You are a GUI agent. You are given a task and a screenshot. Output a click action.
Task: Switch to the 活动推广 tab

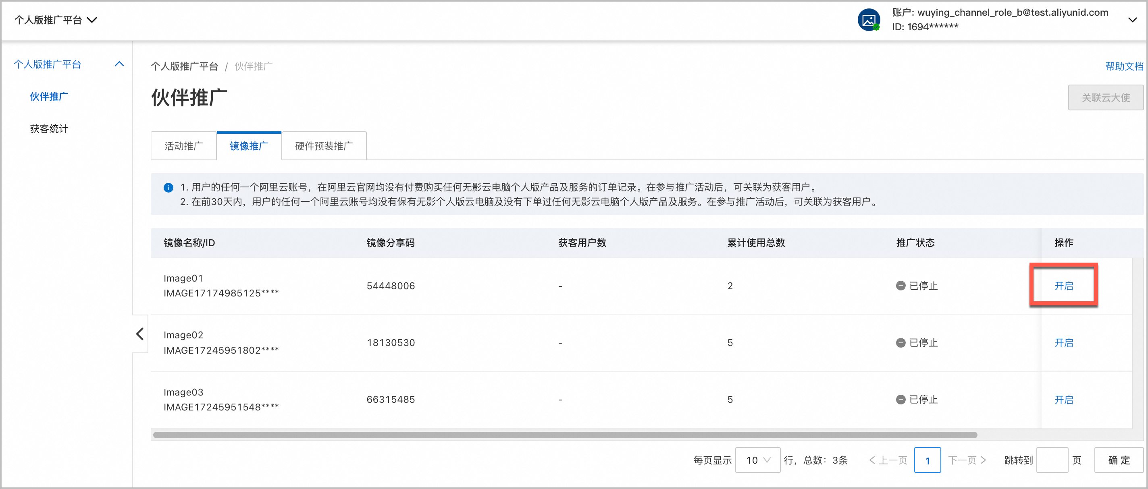point(183,146)
